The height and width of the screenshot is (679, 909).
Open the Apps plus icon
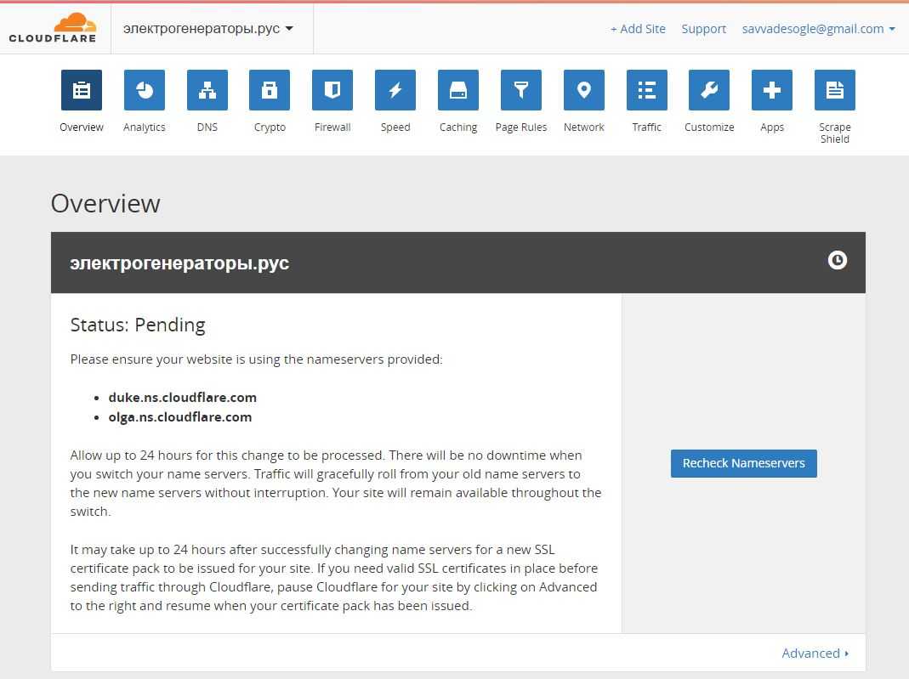click(772, 90)
